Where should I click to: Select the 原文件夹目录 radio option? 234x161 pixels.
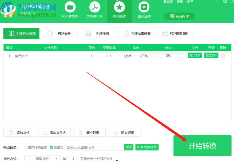26,147
